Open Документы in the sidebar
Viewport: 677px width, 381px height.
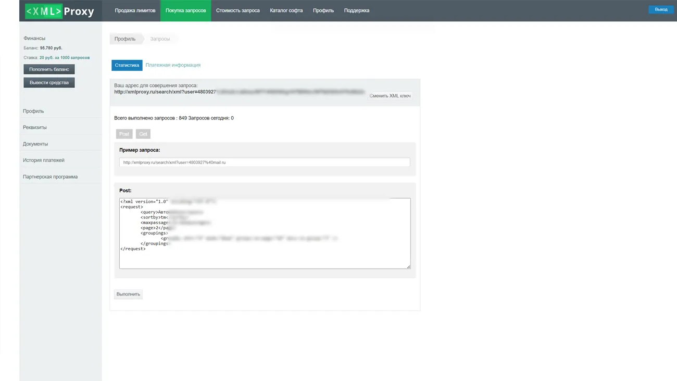[x=35, y=144]
